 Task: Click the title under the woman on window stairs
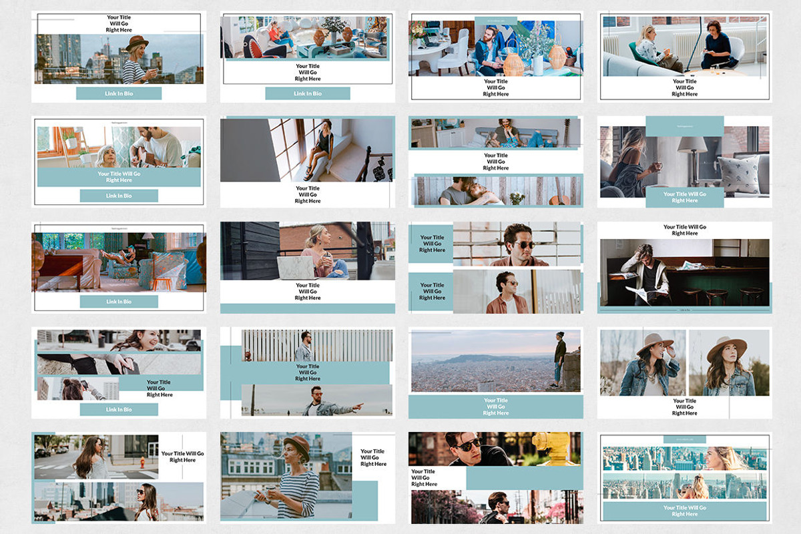pyautogui.click(x=308, y=194)
